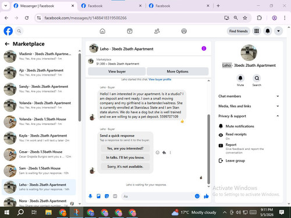
Task: Open emoji picker in message box
Action: click(x=197, y=196)
